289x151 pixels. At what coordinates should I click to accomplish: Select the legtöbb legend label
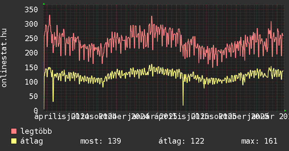[36, 131]
